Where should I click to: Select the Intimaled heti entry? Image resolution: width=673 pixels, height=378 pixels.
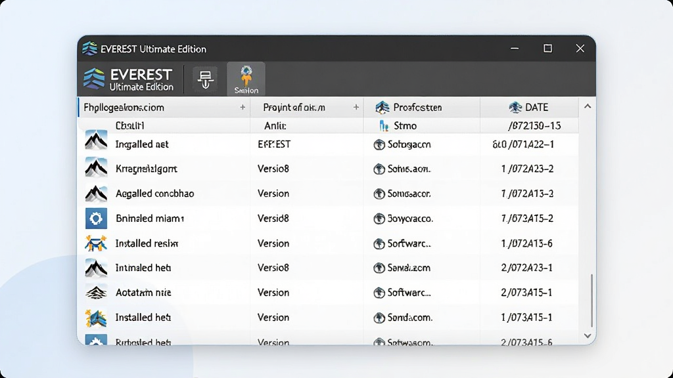tap(143, 268)
